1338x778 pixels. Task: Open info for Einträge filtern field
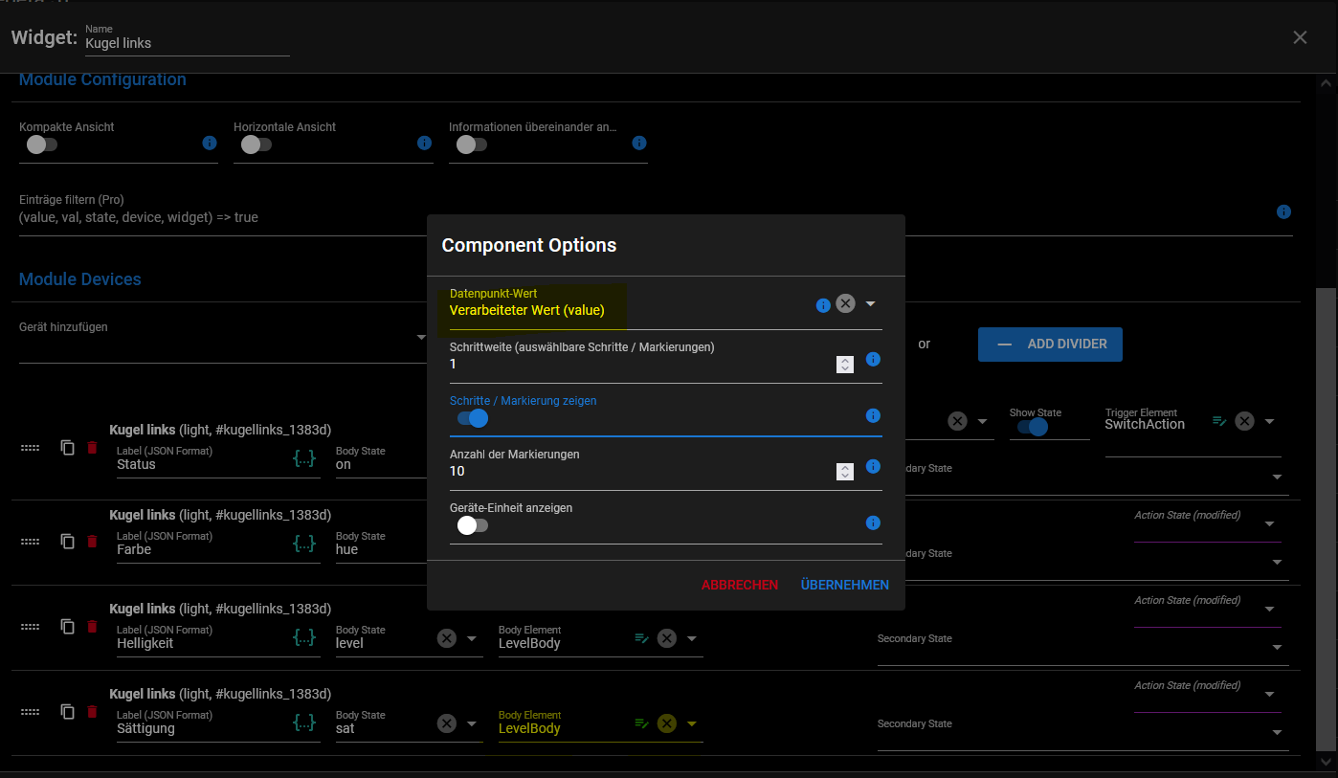click(1284, 211)
